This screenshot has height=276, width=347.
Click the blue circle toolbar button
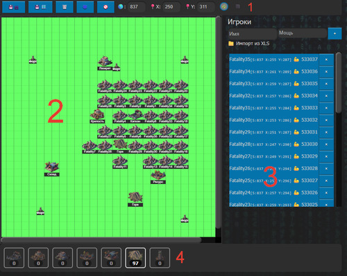pyautogui.click(x=85, y=7)
